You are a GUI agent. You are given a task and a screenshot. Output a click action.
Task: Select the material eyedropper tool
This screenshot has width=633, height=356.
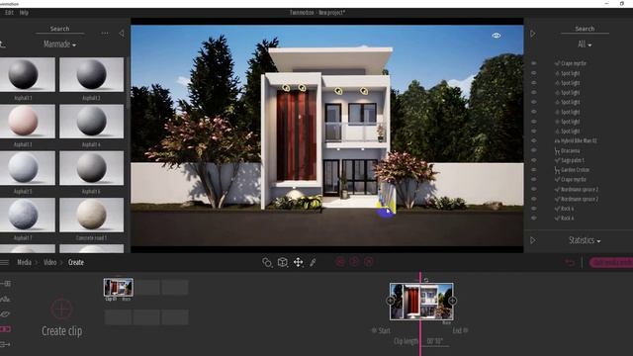tap(313, 262)
